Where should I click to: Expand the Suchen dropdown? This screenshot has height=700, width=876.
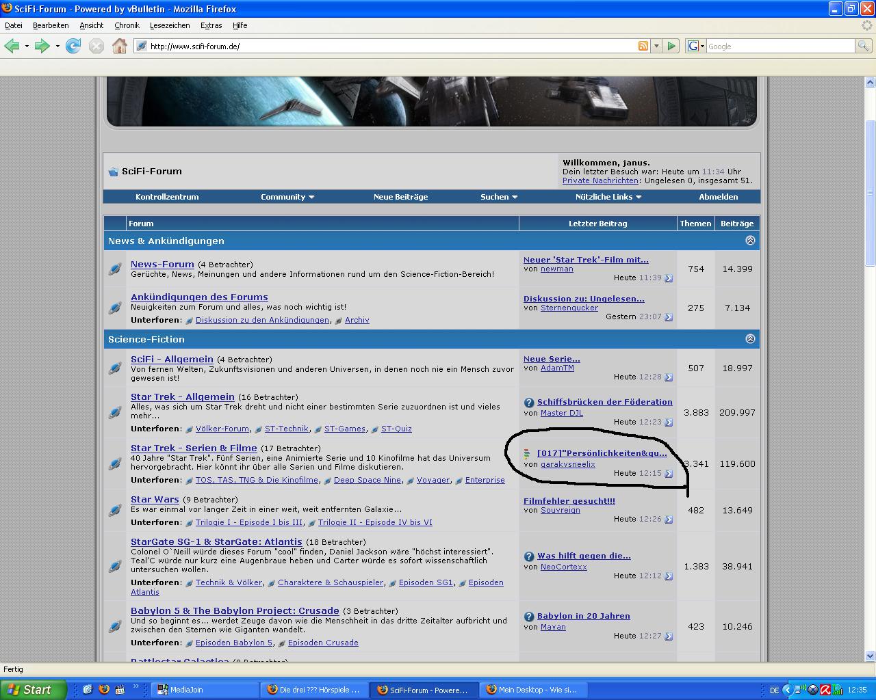point(498,197)
